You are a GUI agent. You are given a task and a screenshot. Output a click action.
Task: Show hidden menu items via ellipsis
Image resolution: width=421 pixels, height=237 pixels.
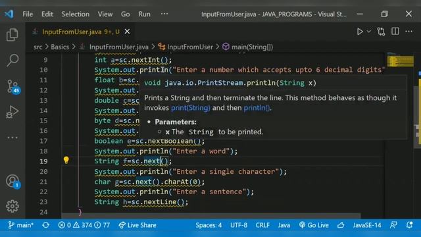tap(164, 14)
